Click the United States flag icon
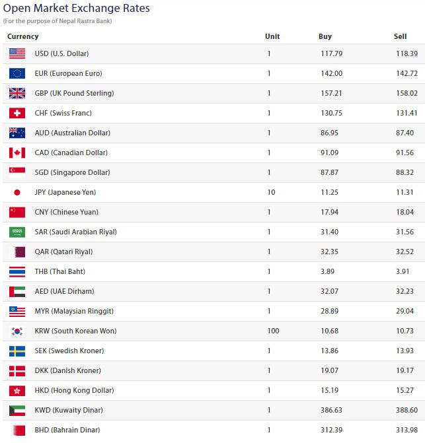The image size is (425, 443). tap(17, 53)
